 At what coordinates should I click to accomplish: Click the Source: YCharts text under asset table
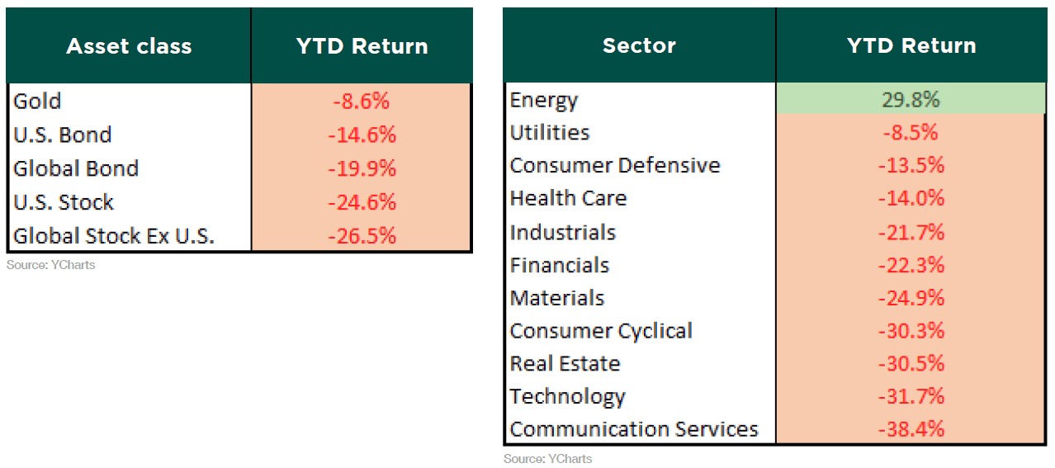click(x=50, y=265)
